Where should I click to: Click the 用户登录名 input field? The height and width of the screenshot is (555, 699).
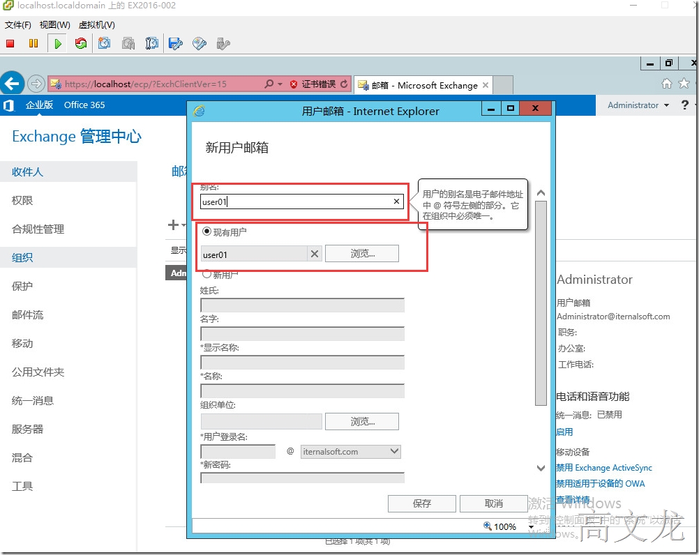tap(238, 452)
